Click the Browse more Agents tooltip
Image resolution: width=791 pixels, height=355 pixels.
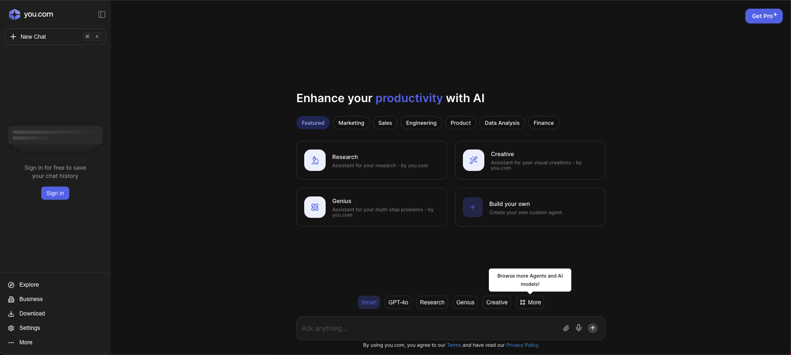[x=530, y=280]
